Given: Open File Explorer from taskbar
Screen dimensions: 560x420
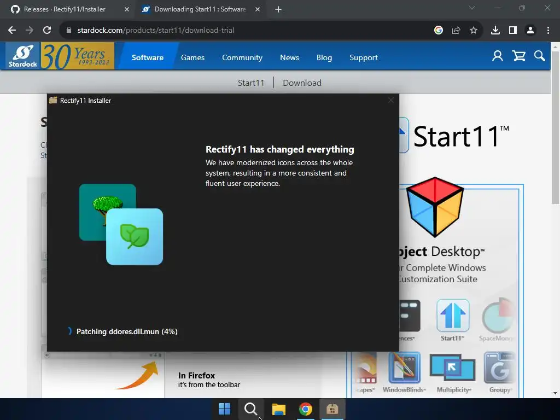Looking at the screenshot, I should (278, 409).
